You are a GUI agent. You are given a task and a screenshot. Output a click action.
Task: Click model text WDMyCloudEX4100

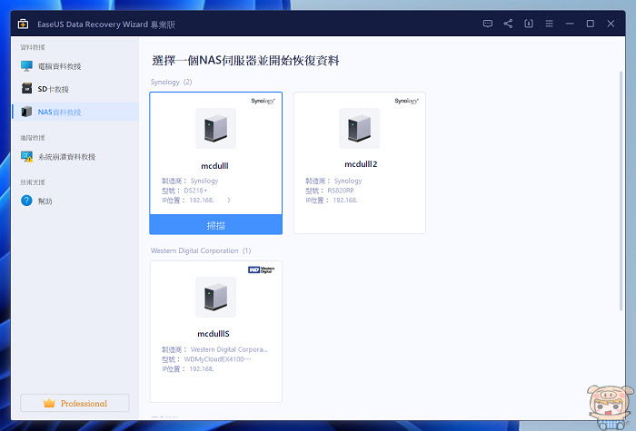point(218,359)
